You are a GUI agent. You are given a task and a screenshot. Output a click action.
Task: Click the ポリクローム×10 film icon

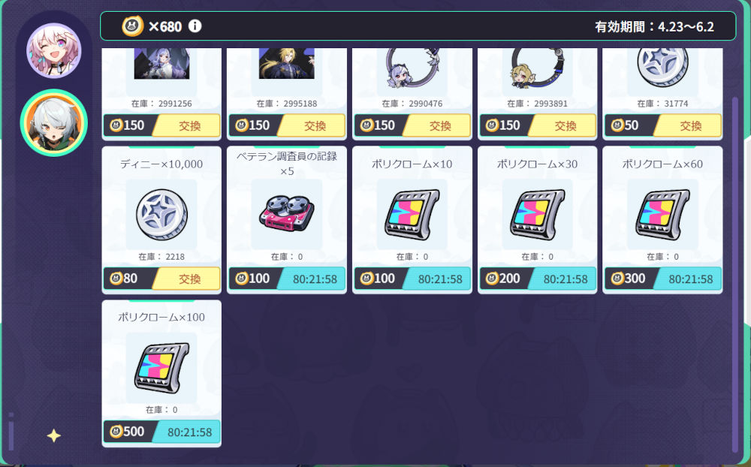click(412, 214)
